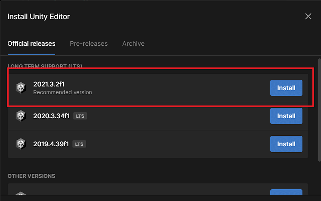Click the partially visible Unity icon under Other Versions
The width and height of the screenshot is (321, 201).
click(x=21, y=193)
